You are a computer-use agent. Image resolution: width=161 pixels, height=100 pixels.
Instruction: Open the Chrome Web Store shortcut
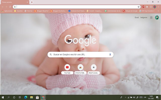(x=80, y=67)
